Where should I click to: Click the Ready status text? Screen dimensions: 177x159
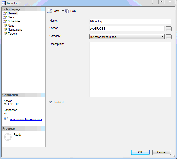[x=17, y=135]
